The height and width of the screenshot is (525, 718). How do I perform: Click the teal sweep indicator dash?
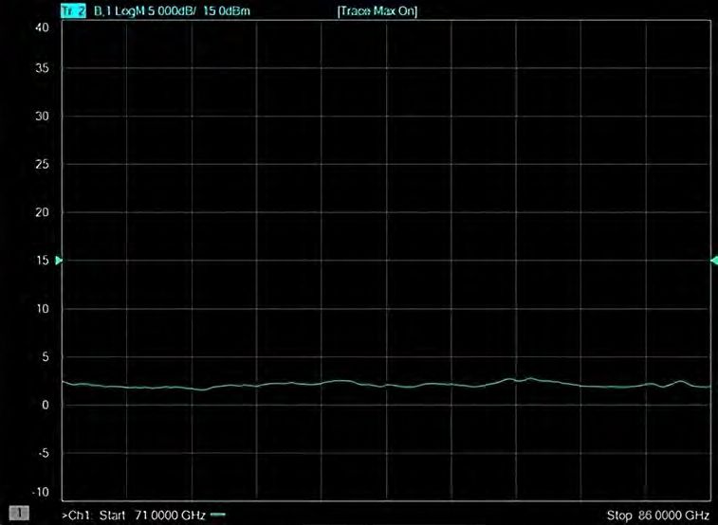click(x=218, y=515)
